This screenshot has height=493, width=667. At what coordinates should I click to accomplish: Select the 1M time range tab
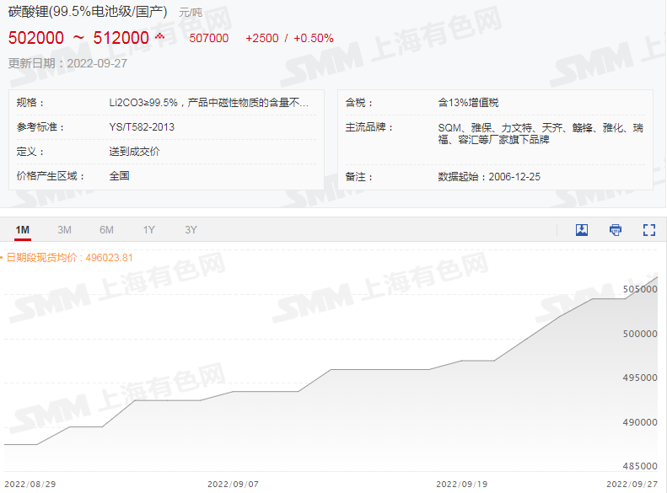tap(23, 230)
